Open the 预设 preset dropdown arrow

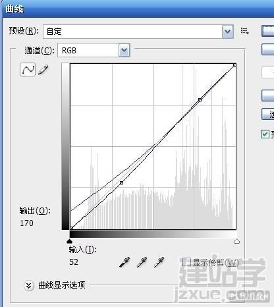click(x=227, y=32)
